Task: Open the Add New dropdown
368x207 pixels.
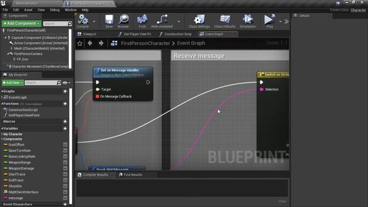Action: click(x=13, y=83)
